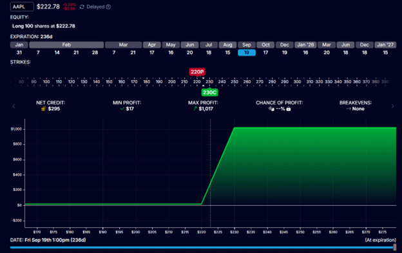
Task: Click the refresh icon beside Delayed
Action: click(82, 7)
